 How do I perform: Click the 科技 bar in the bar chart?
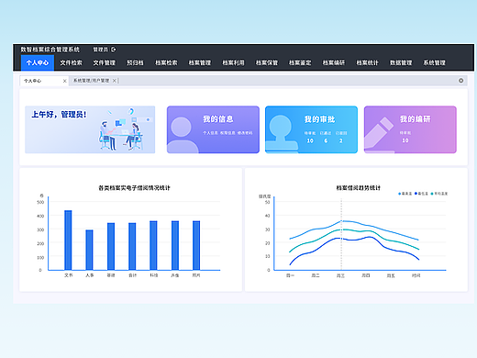coord(153,245)
